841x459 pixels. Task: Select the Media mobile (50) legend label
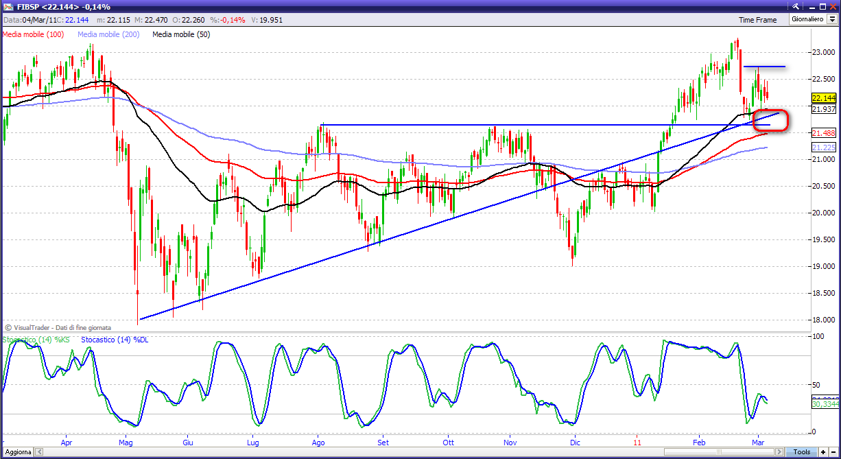pyautogui.click(x=181, y=34)
